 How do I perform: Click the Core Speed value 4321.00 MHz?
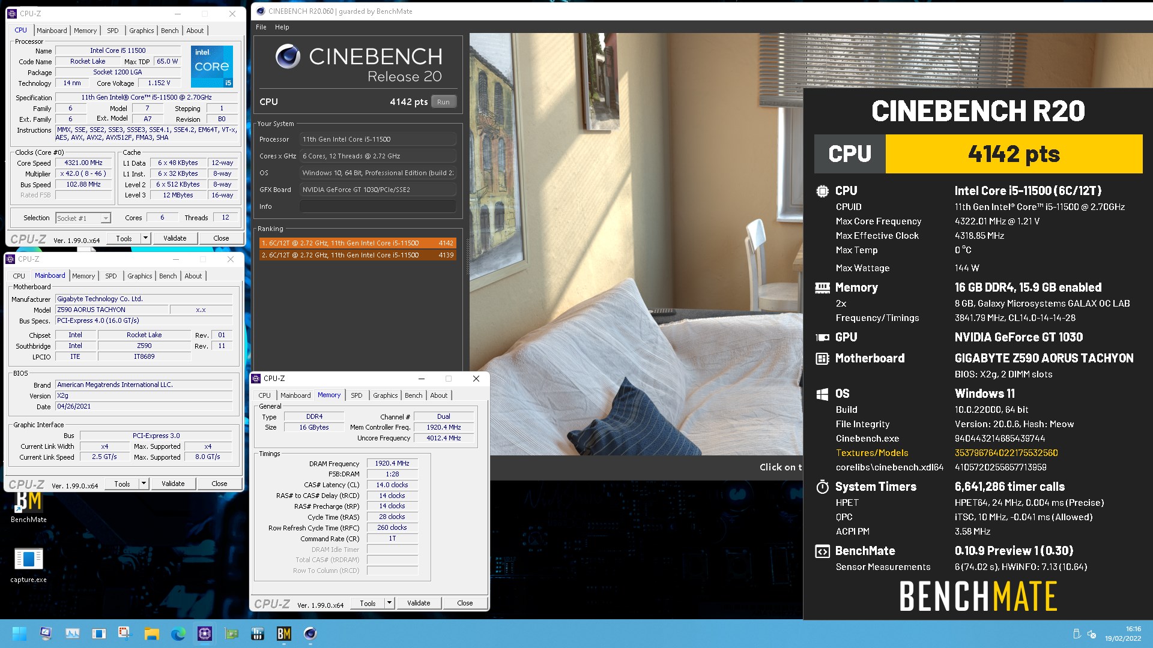[83, 163]
